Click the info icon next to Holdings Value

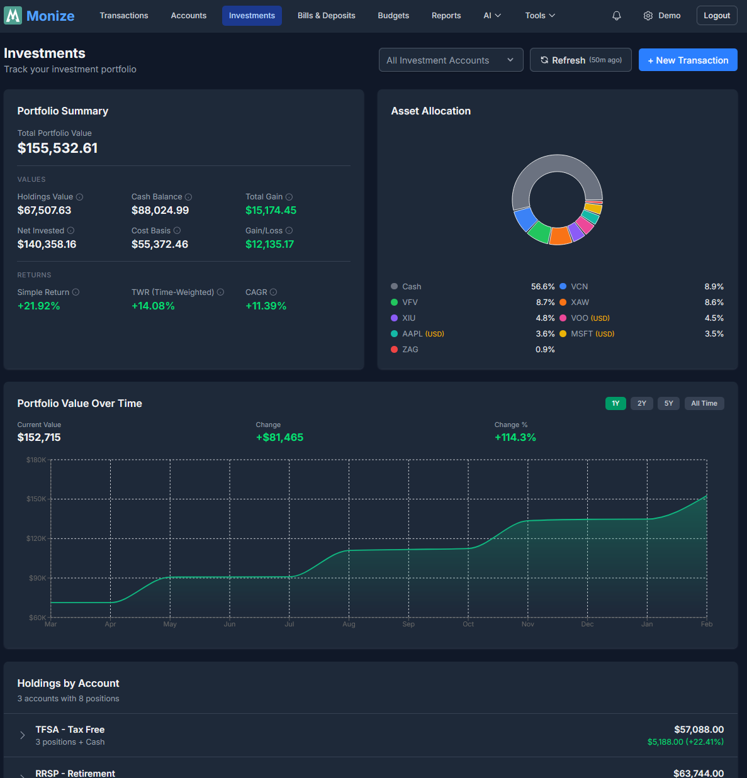click(x=79, y=197)
